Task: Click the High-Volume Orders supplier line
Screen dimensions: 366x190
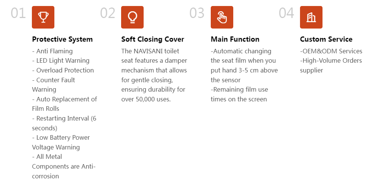Action: coord(331,65)
